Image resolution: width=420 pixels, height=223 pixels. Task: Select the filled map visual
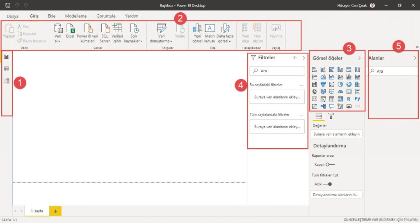(323, 91)
